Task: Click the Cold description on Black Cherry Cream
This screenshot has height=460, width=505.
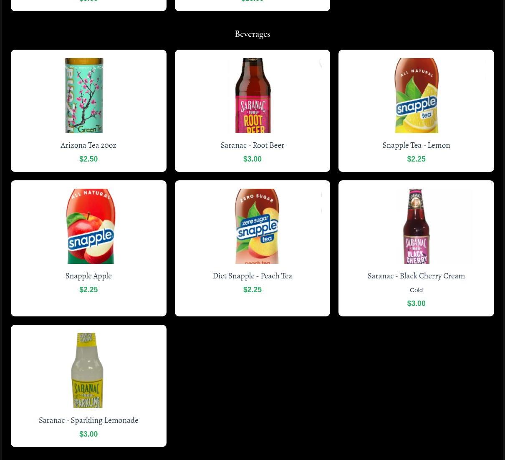Action: click(x=416, y=290)
